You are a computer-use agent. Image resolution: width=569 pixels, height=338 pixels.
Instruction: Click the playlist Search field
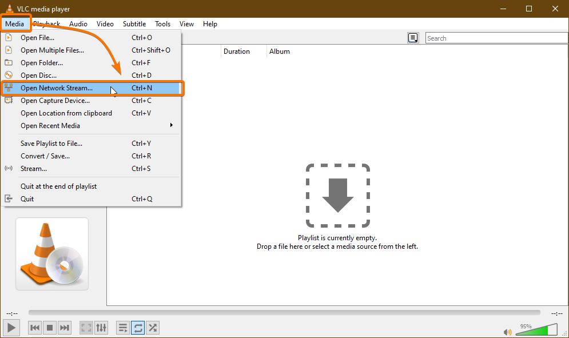point(495,38)
